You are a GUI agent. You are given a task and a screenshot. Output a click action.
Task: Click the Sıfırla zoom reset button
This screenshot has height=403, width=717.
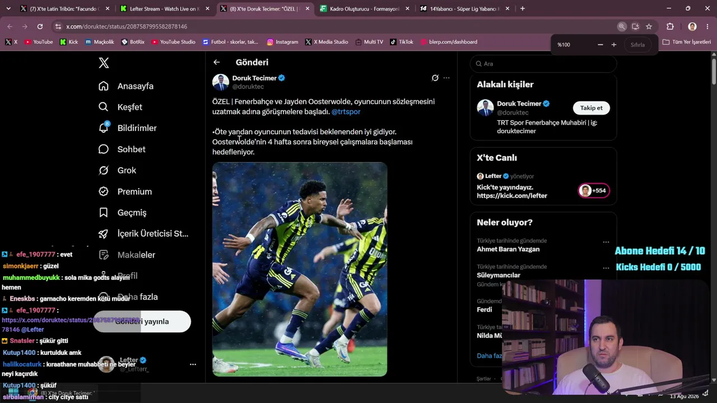coord(637,45)
